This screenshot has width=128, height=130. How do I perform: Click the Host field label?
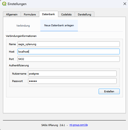pos(12,52)
